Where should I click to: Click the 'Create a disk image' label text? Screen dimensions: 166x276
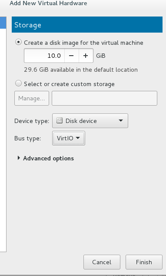(83, 43)
